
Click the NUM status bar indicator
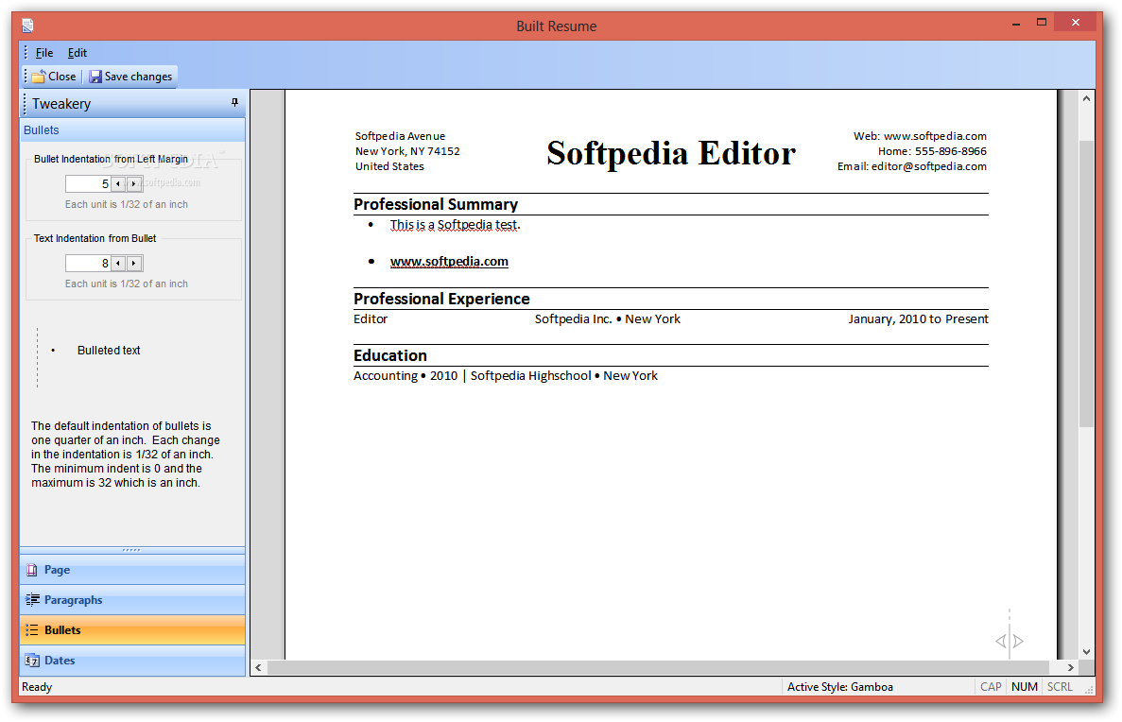1024,687
